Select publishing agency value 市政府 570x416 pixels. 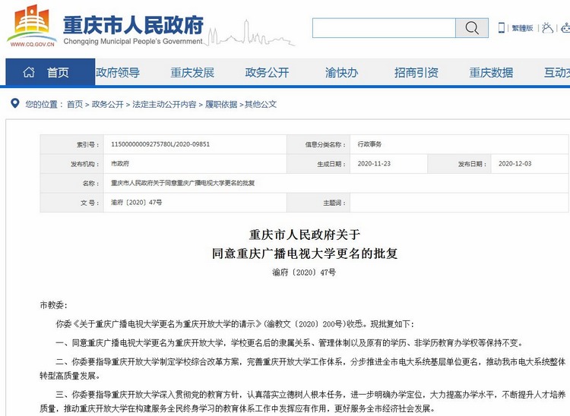point(120,164)
